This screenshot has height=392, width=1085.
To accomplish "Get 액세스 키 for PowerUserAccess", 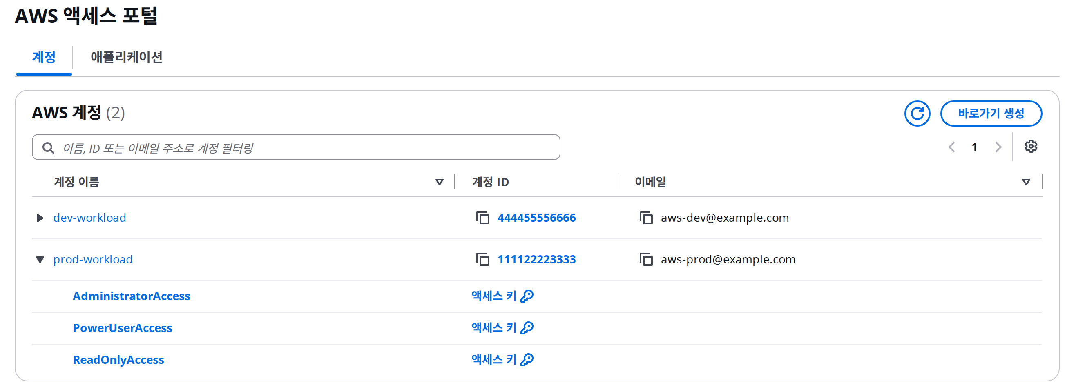I will 502,328.
